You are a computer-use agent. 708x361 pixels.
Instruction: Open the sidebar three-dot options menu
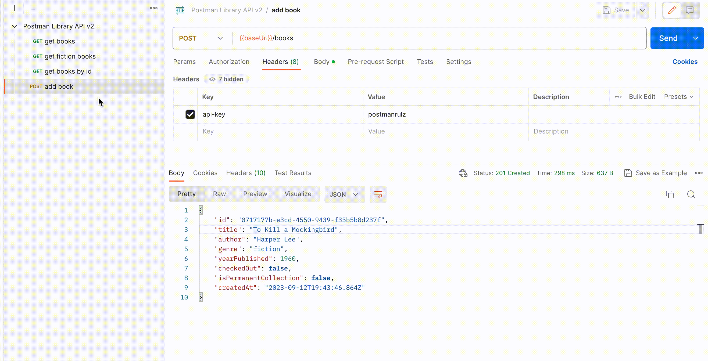click(x=153, y=8)
